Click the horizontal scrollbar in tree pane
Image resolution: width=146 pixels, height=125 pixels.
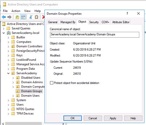(x=23, y=123)
